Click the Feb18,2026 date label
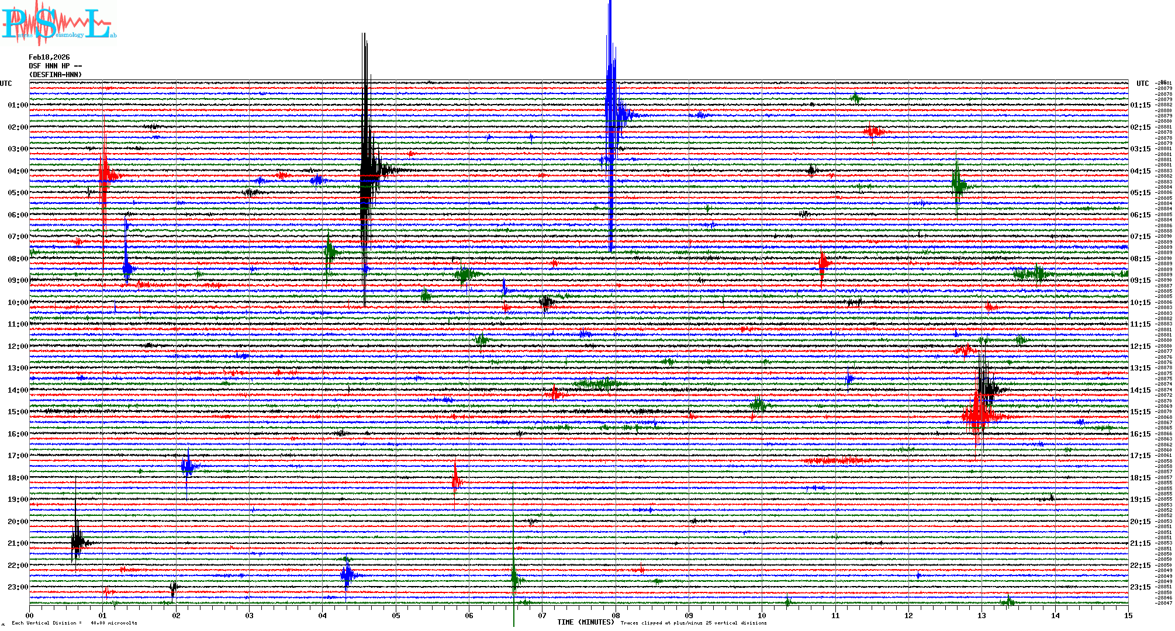This screenshot has height=631, width=1175. (x=49, y=57)
